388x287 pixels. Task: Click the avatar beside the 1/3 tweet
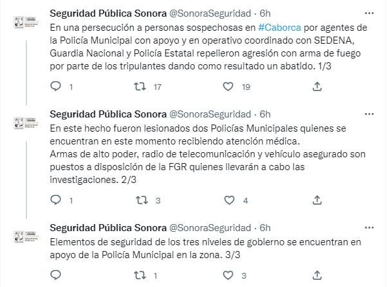24,21
